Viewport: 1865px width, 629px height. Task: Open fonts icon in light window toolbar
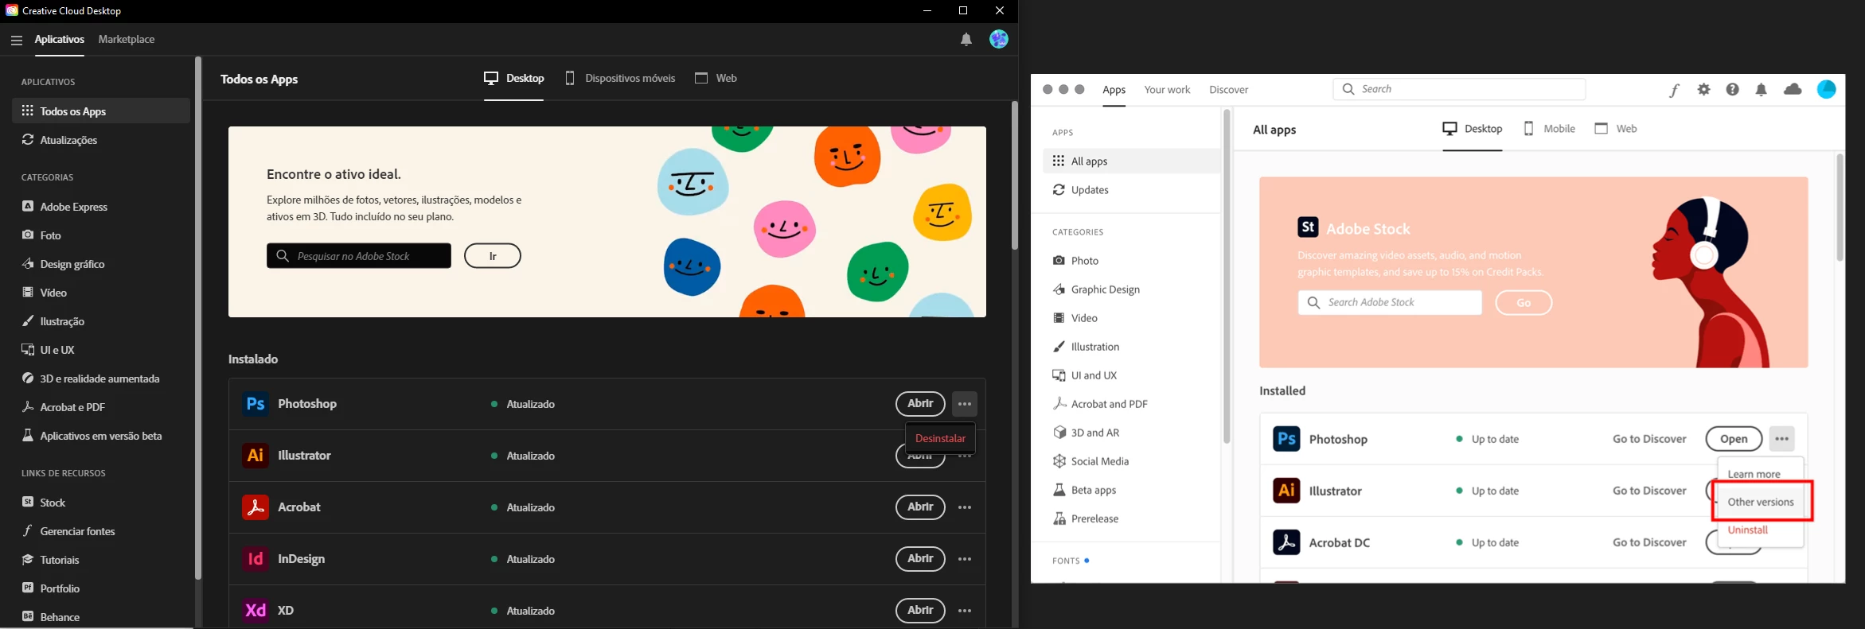(1675, 90)
